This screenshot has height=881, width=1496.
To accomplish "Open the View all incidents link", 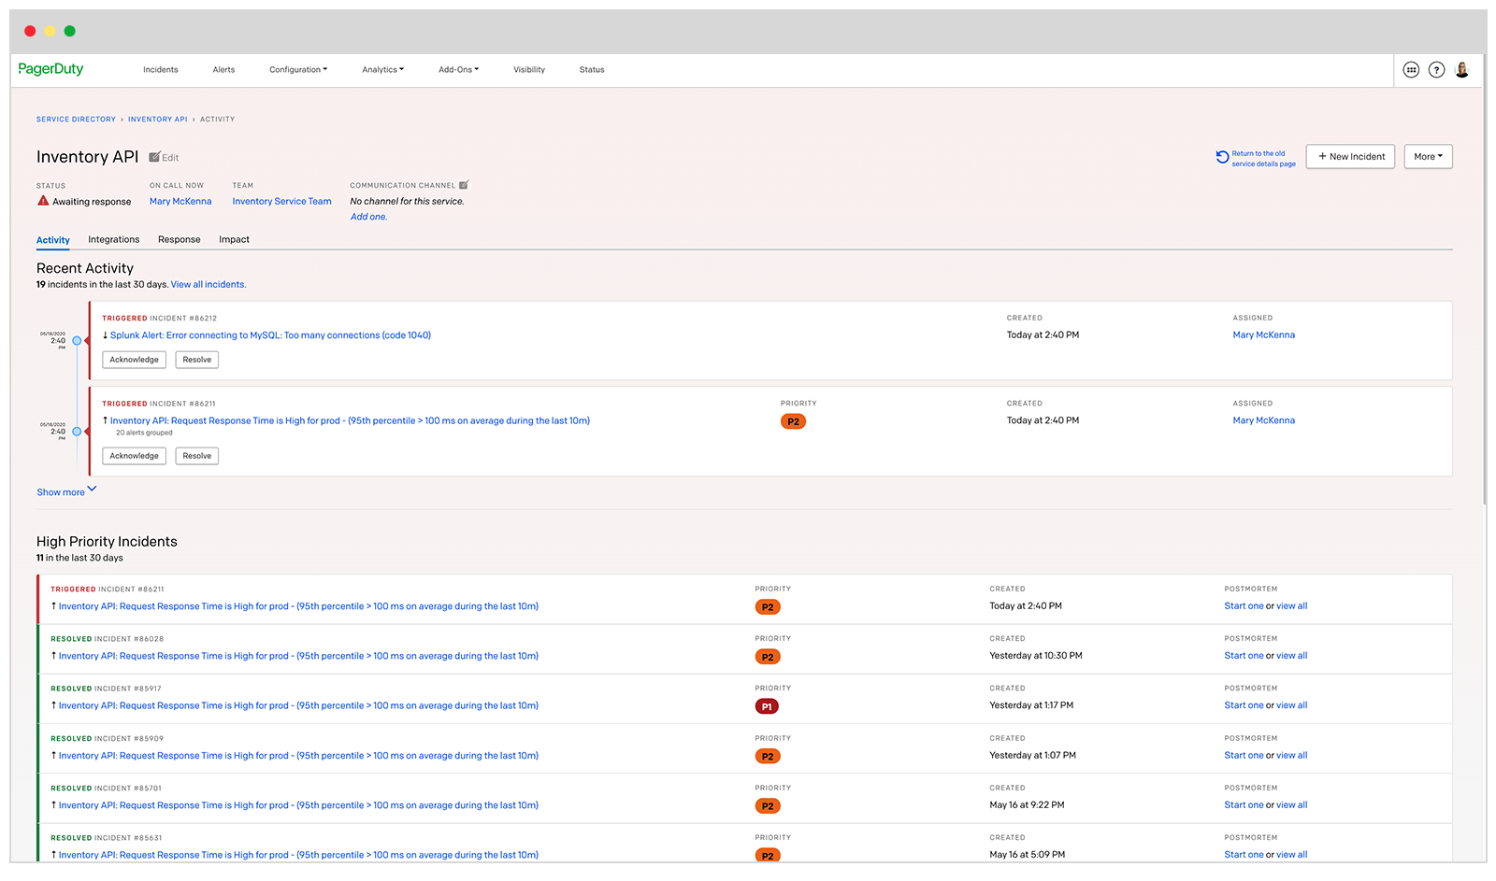I will 208,285.
